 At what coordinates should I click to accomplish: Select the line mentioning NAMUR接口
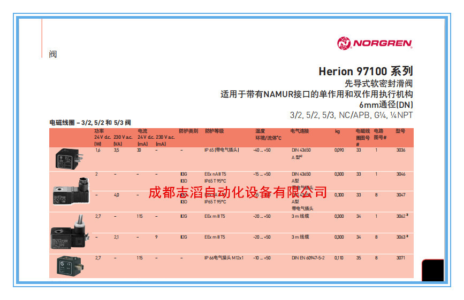pyautogui.click(x=317, y=94)
